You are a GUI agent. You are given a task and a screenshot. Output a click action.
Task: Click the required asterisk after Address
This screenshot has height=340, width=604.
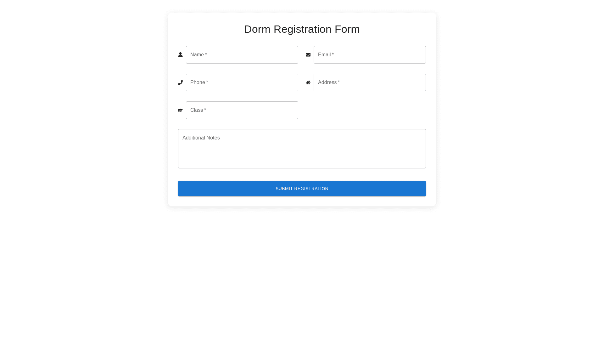339,82
